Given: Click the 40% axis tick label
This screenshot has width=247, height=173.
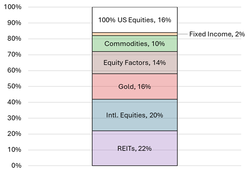Looking at the screenshot, I should pos(15,102).
